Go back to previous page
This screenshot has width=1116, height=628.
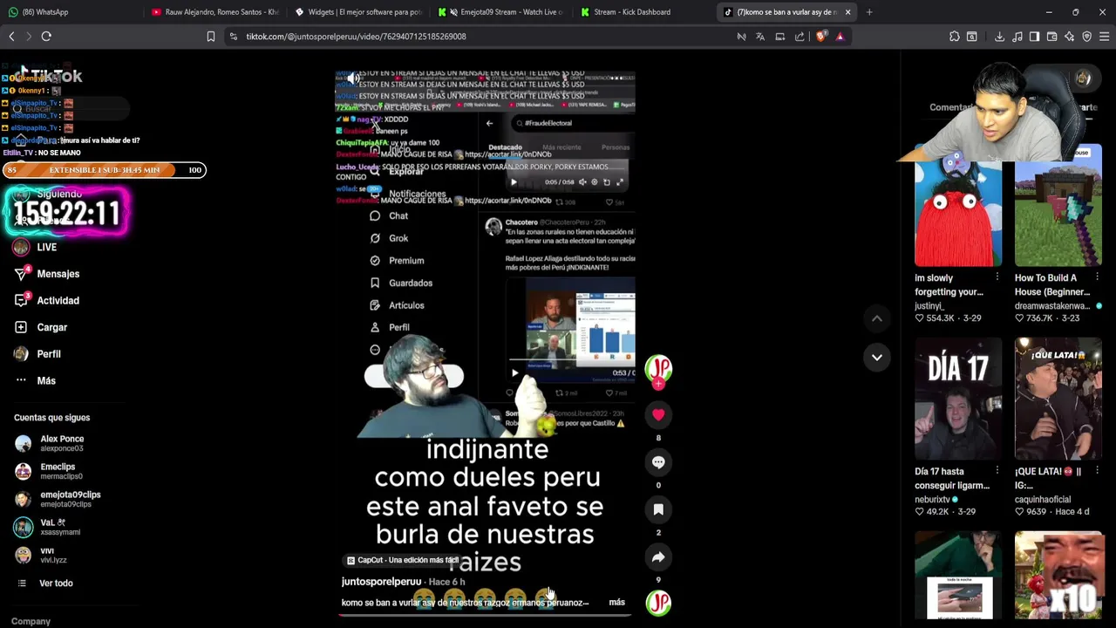pos(11,37)
